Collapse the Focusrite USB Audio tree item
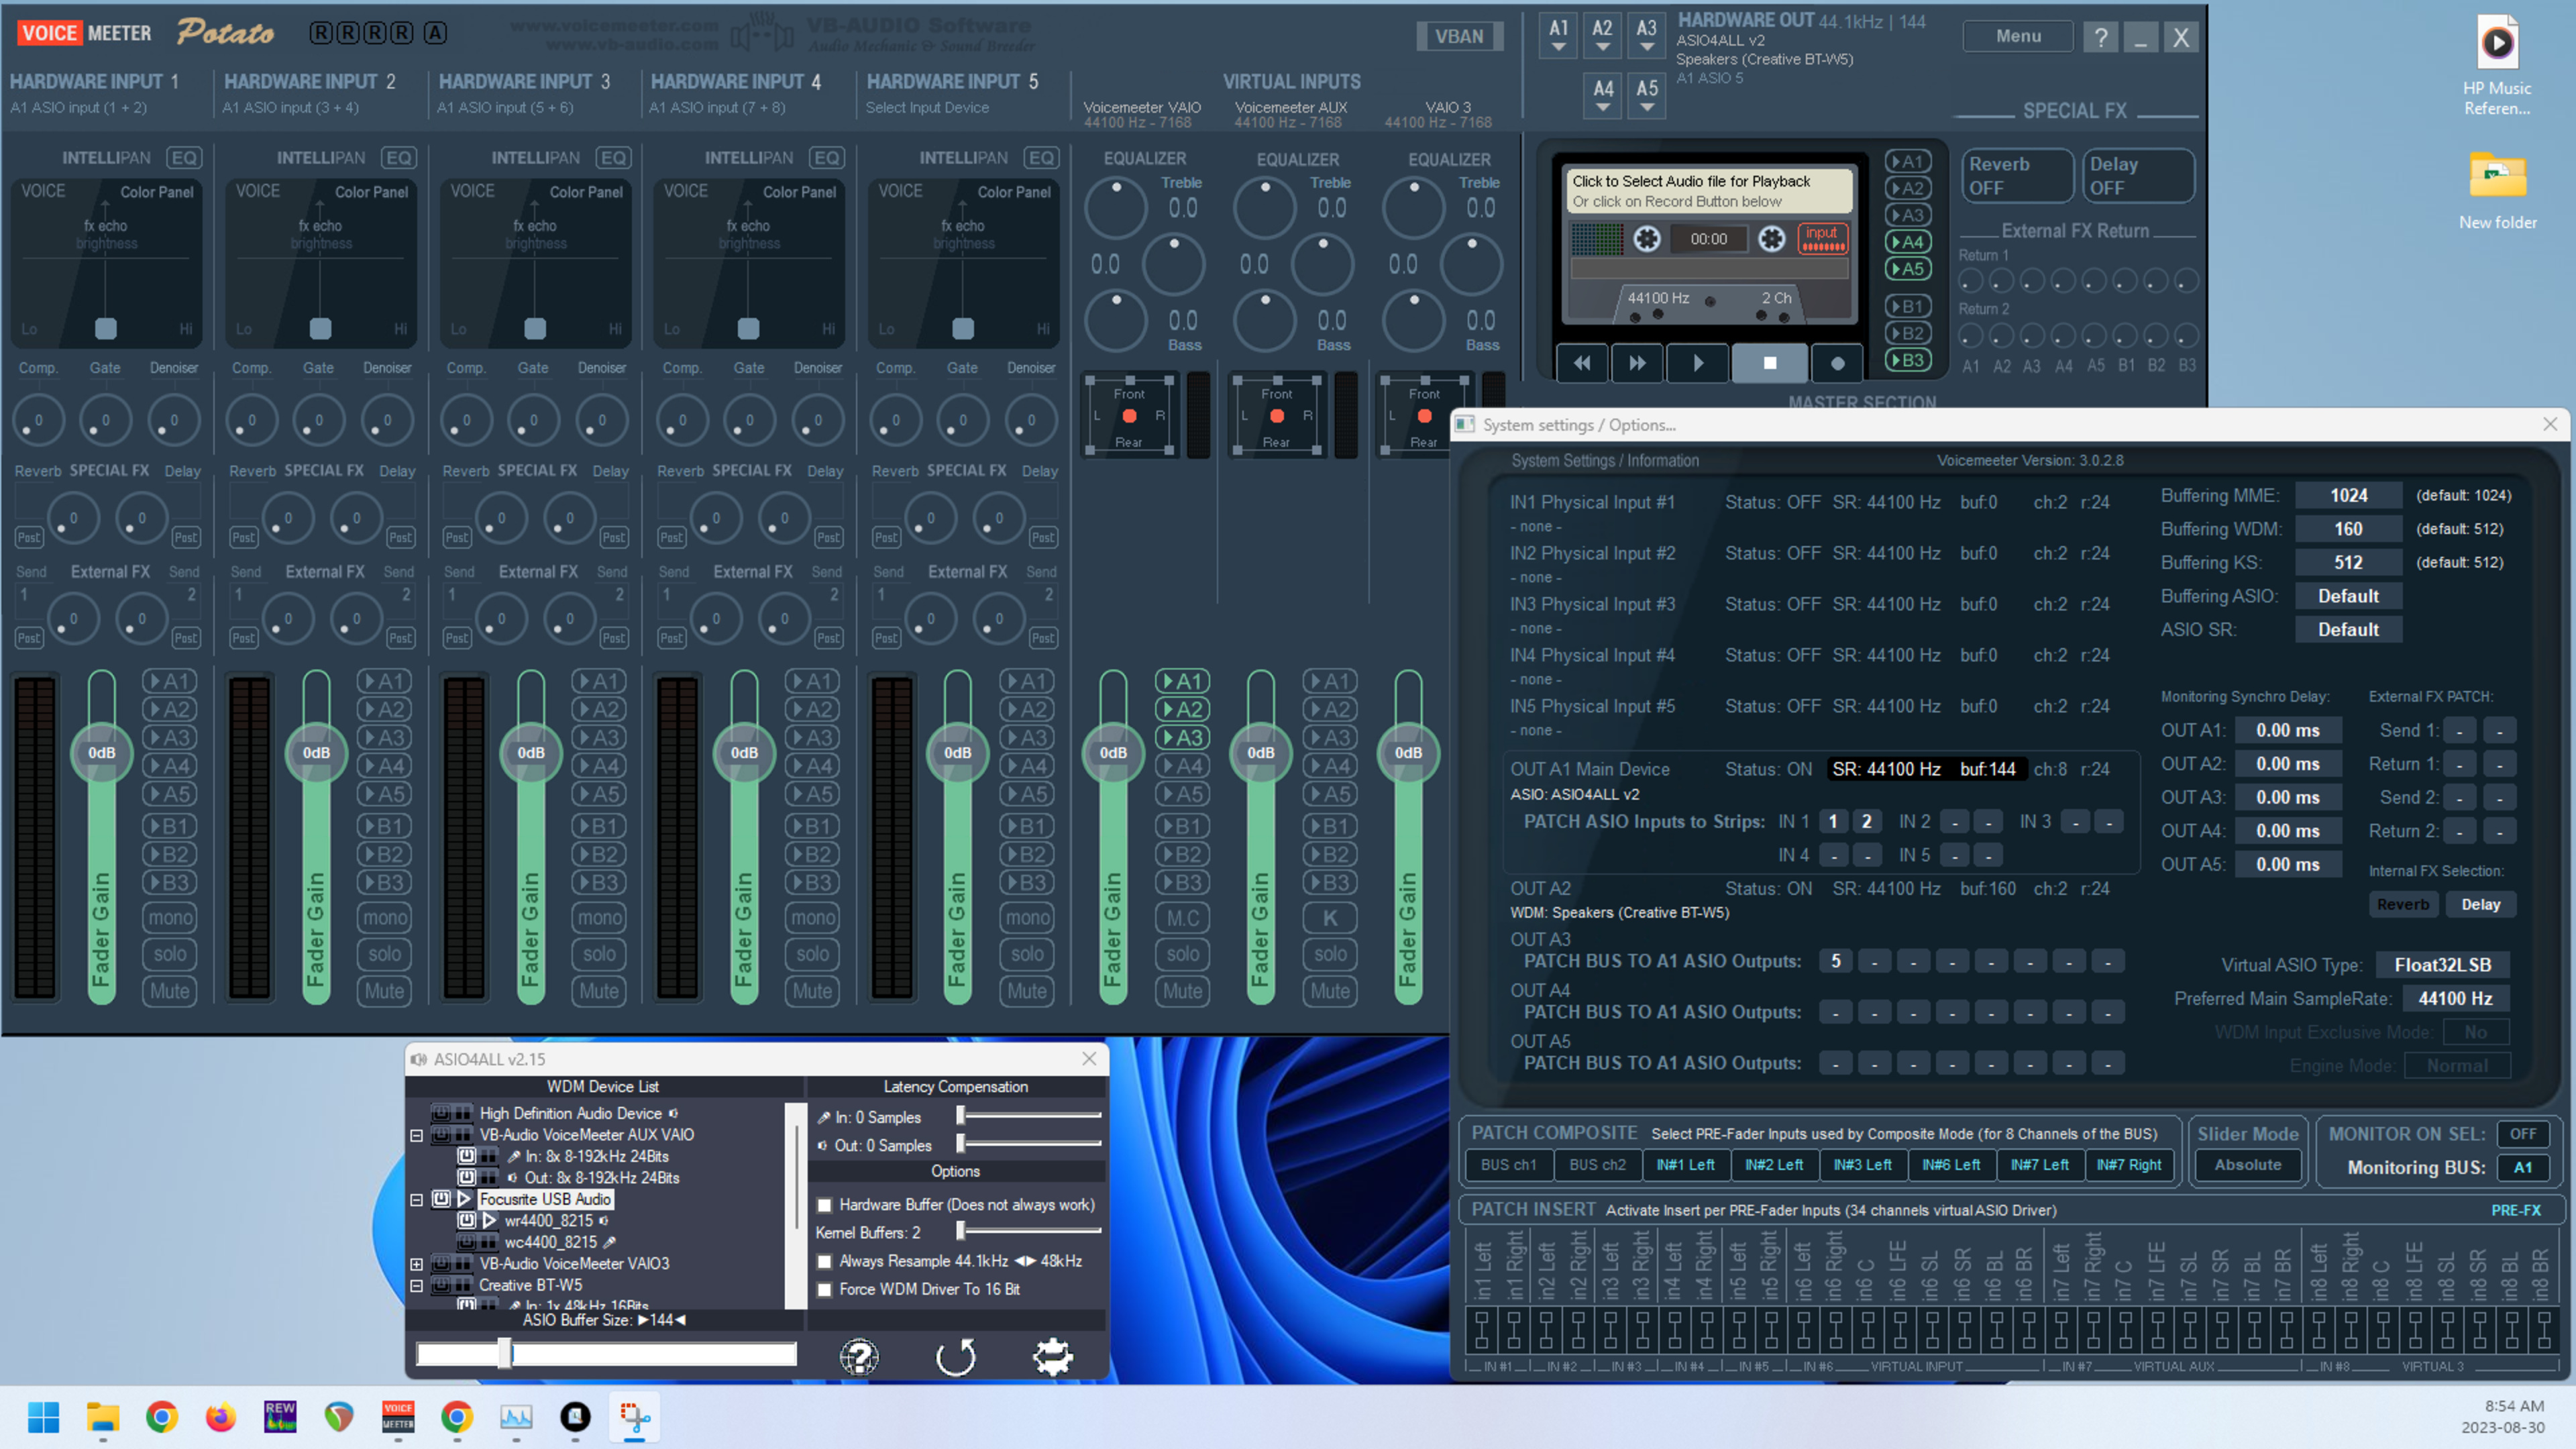 click(417, 1199)
